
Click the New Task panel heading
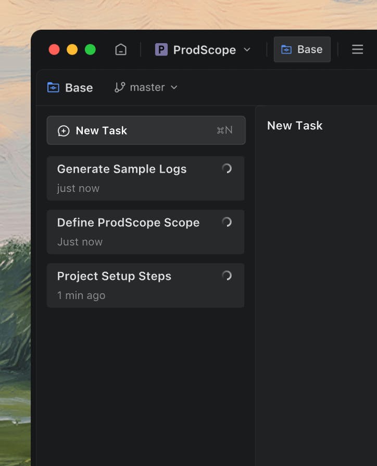(295, 125)
